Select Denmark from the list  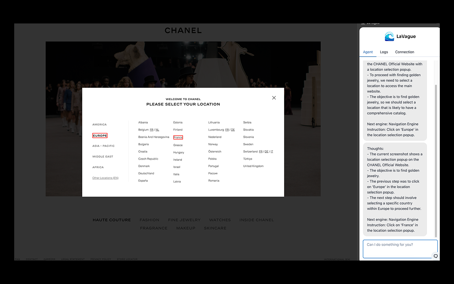[144, 166]
